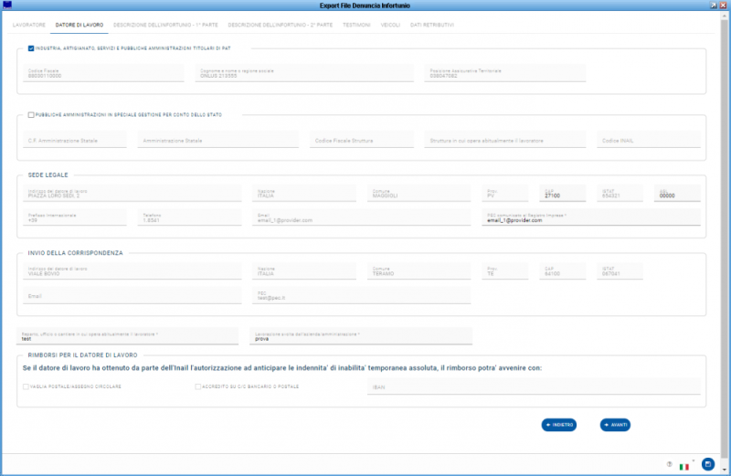Enable Pubbliche Amministrazioni in speciale gestione checkbox

(31, 115)
